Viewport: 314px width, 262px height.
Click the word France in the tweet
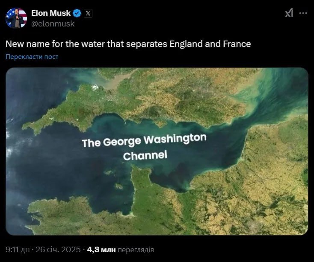coord(239,44)
